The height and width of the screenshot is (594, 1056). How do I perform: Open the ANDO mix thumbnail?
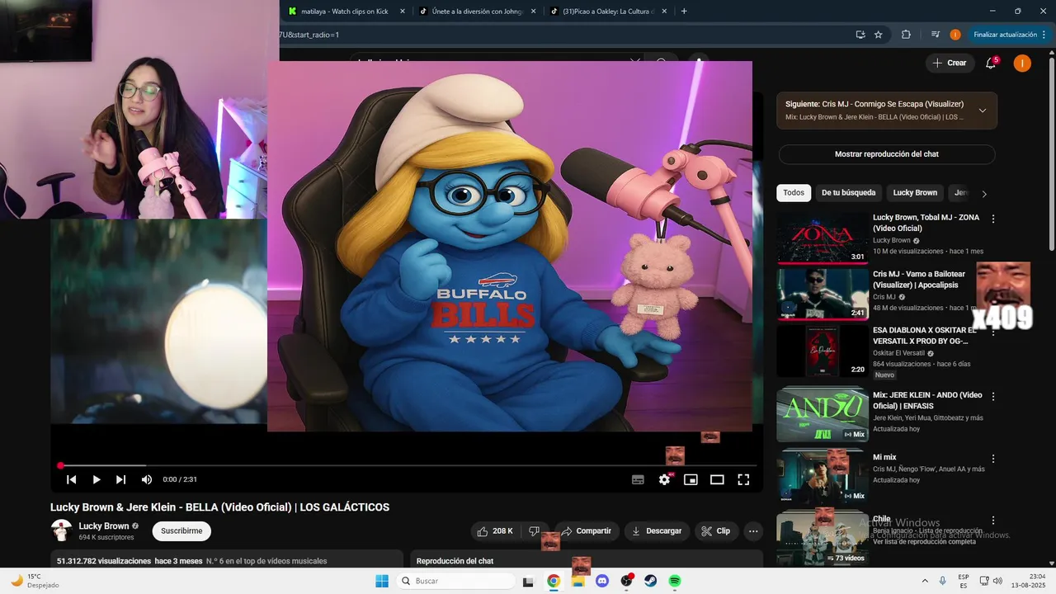(x=822, y=414)
